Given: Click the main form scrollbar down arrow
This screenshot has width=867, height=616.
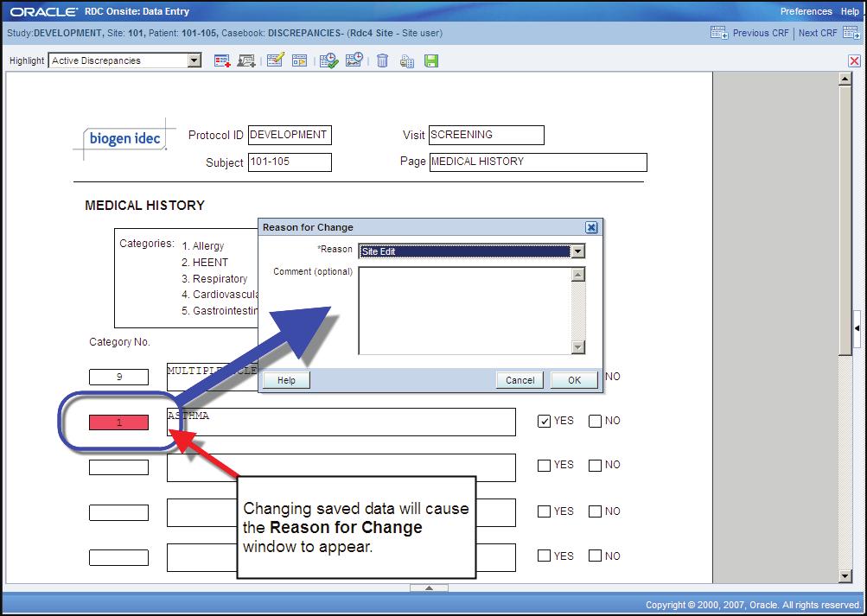Looking at the screenshot, I should tap(845, 575).
